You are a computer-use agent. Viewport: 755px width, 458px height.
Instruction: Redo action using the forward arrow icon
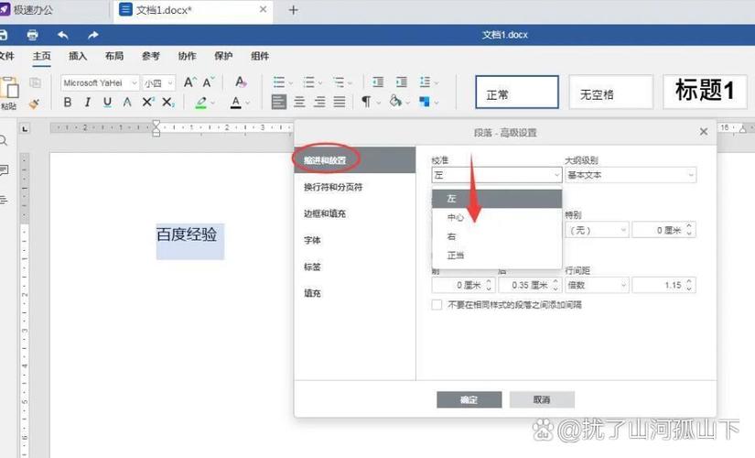click(93, 35)
